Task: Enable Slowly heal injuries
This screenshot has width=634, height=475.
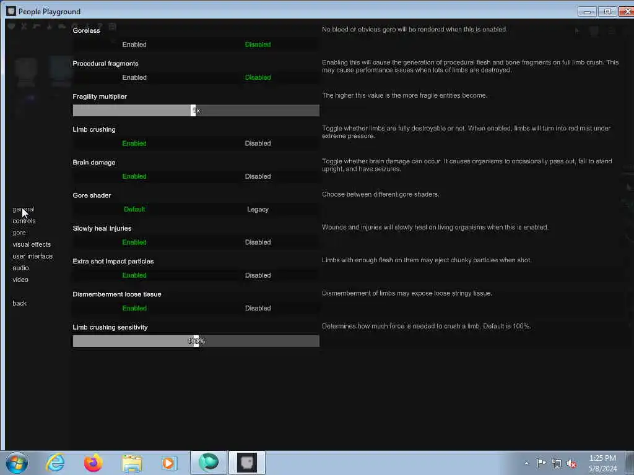Action: pos(134,242)
